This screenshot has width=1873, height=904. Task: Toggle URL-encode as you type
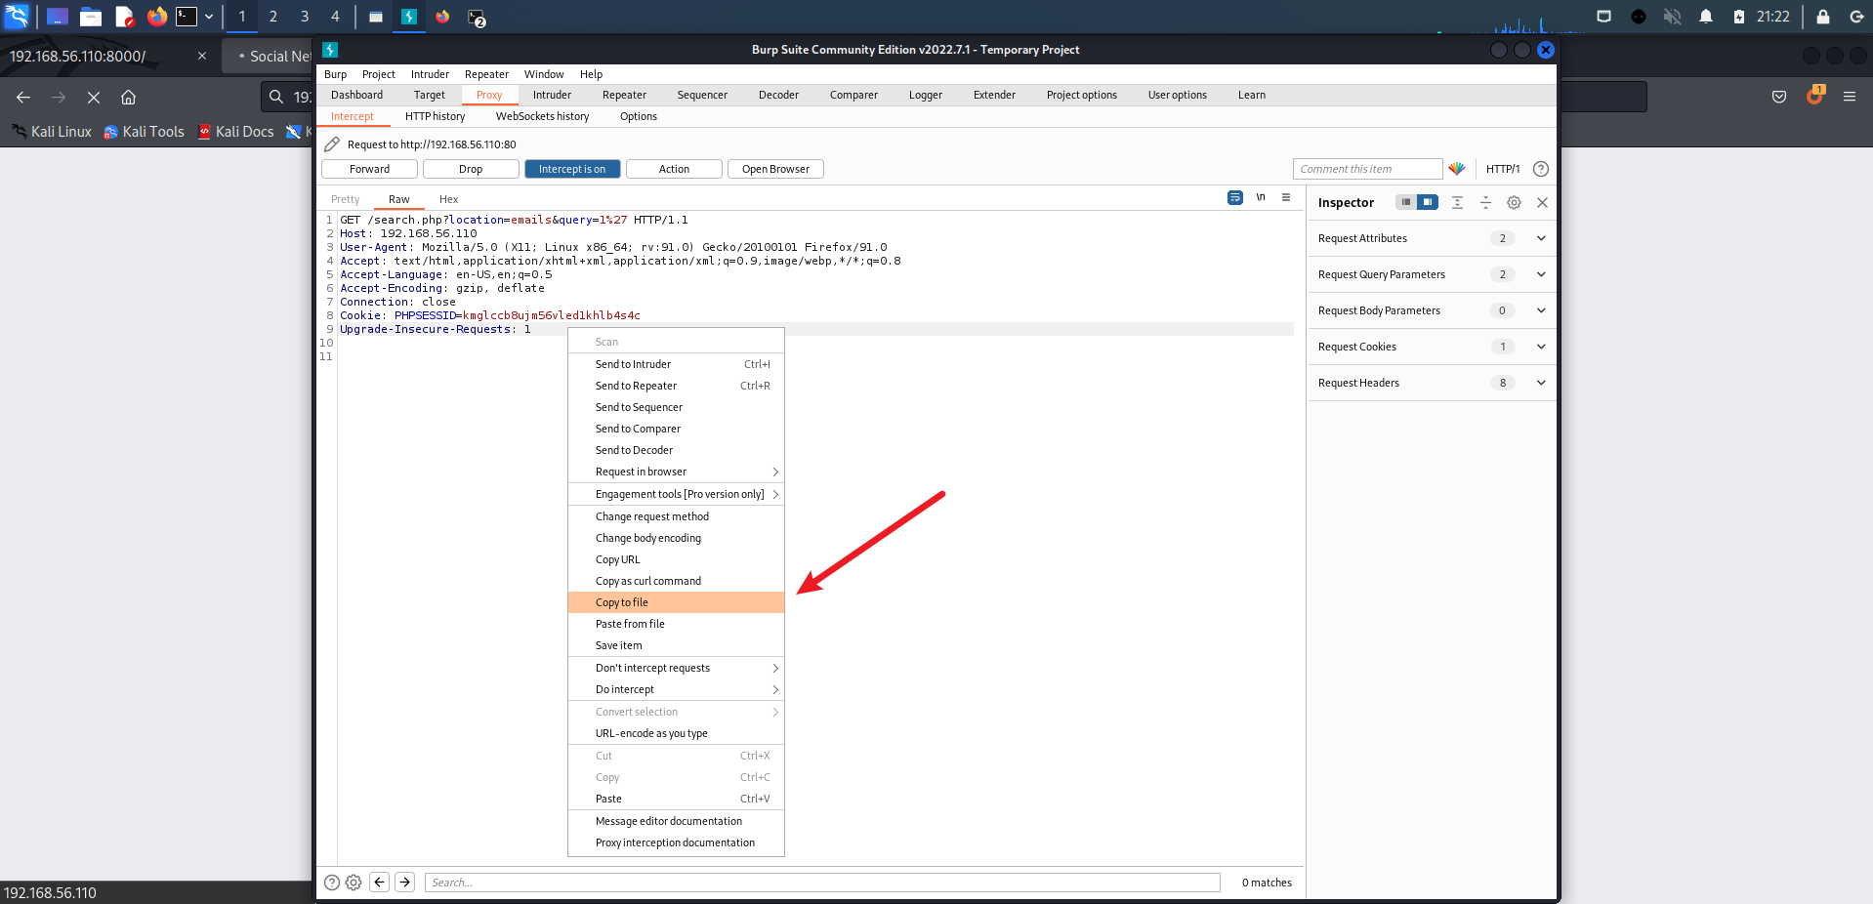tap(676, 733)
